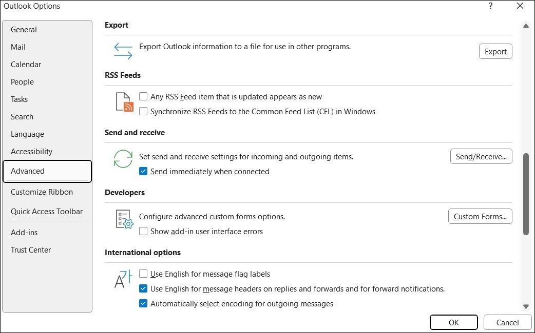Click the Export button

495,51
